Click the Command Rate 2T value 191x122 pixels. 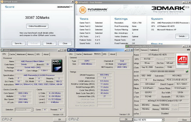click(x=105, y=96)
